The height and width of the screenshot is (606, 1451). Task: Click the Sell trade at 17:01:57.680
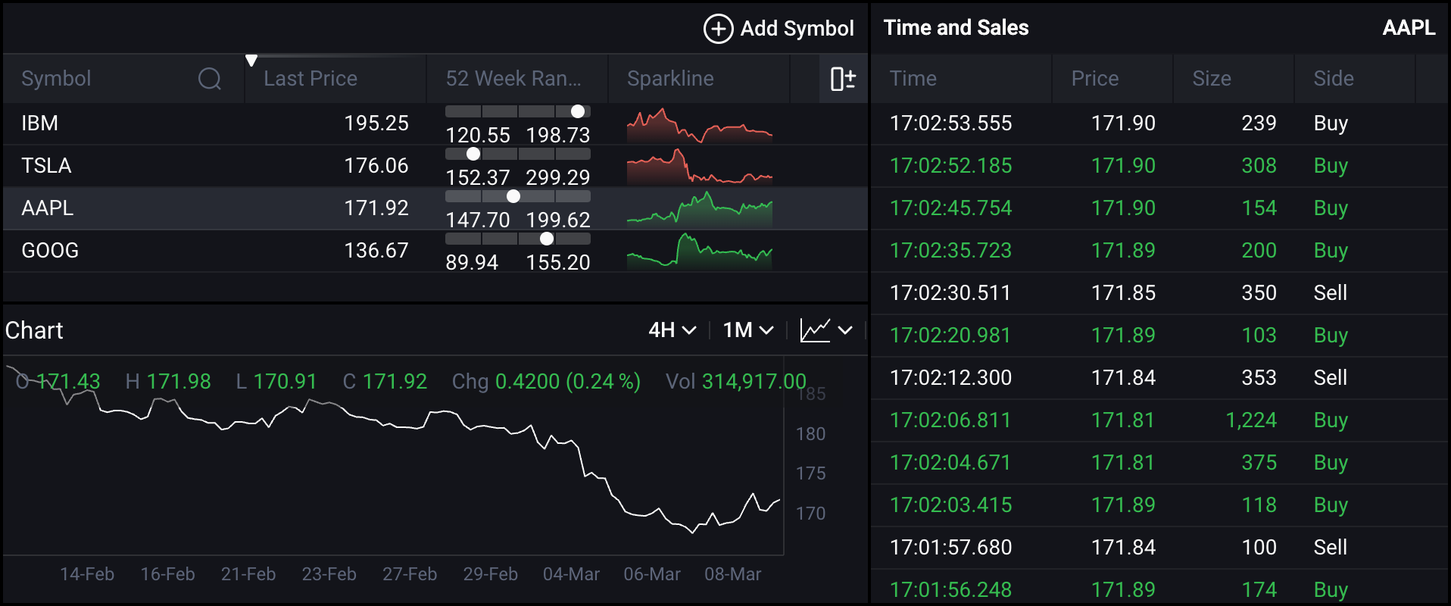click(x=1159, y=548)
